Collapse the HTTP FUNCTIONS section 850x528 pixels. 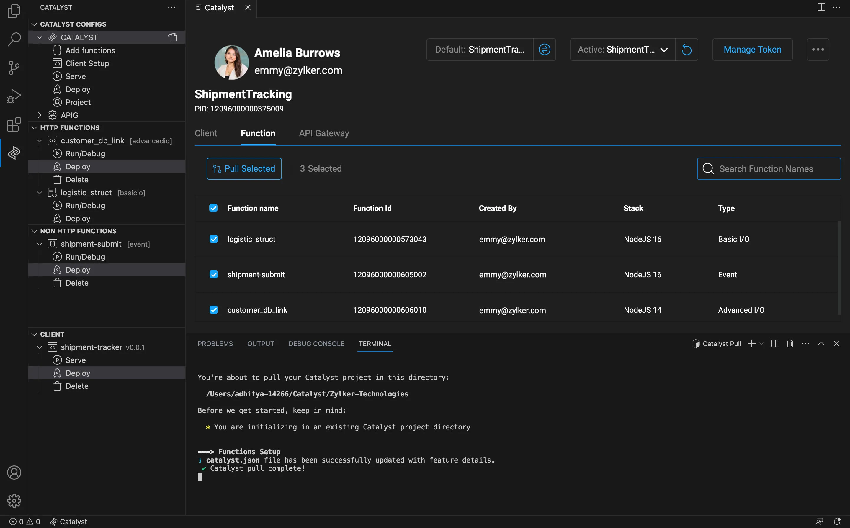tap(34, 128)
